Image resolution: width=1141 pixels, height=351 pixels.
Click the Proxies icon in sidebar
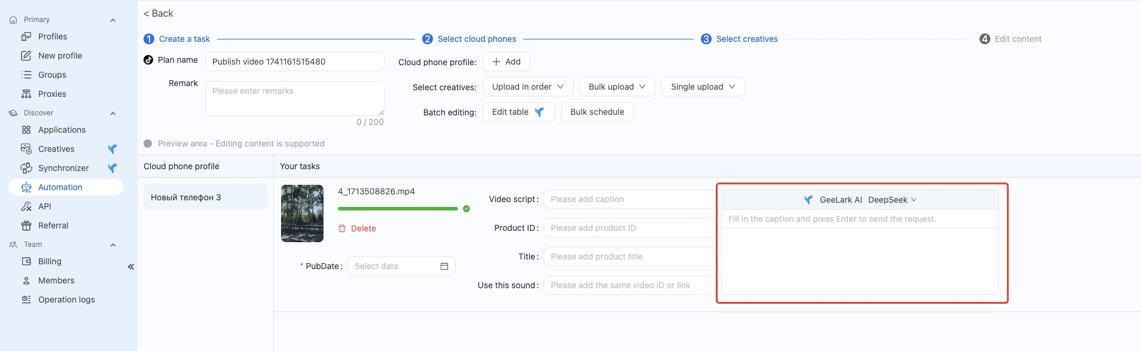(x=26, y=94)
